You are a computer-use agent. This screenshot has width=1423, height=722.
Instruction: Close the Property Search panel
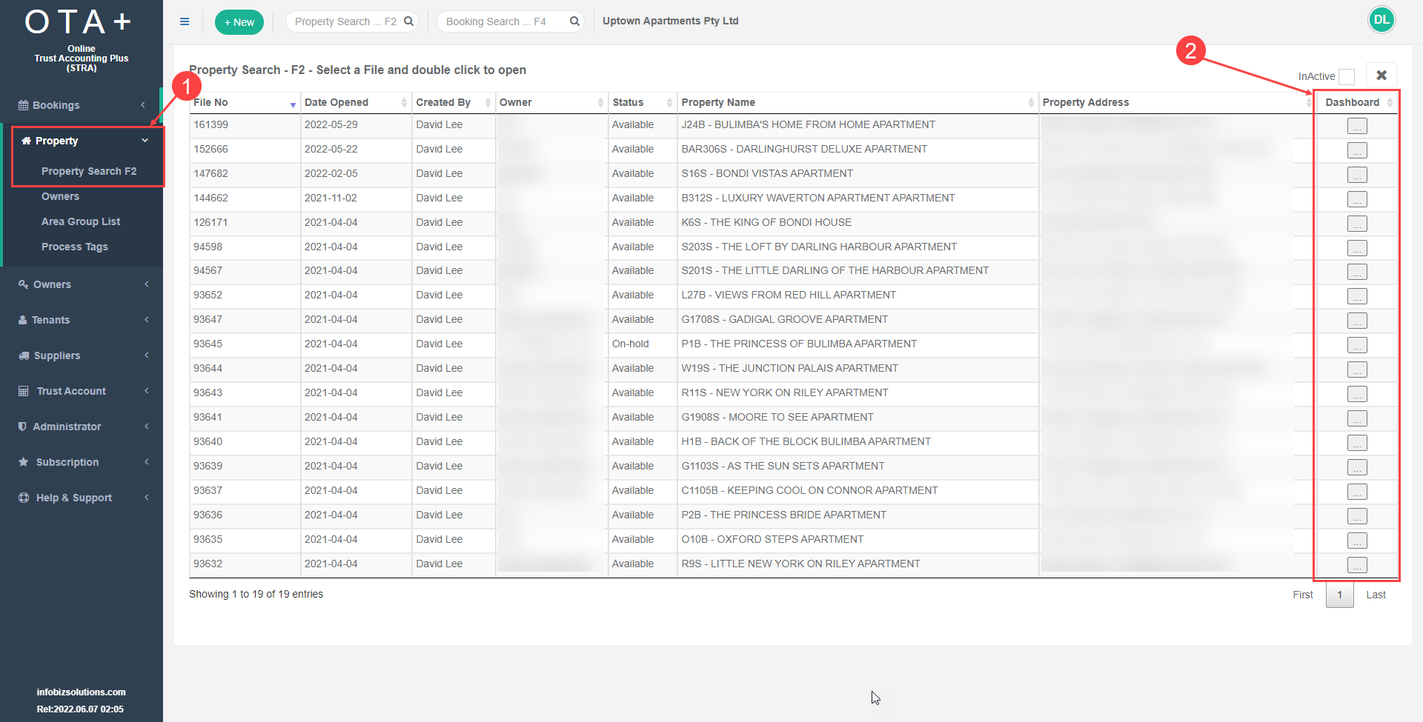pos(1381,76)
